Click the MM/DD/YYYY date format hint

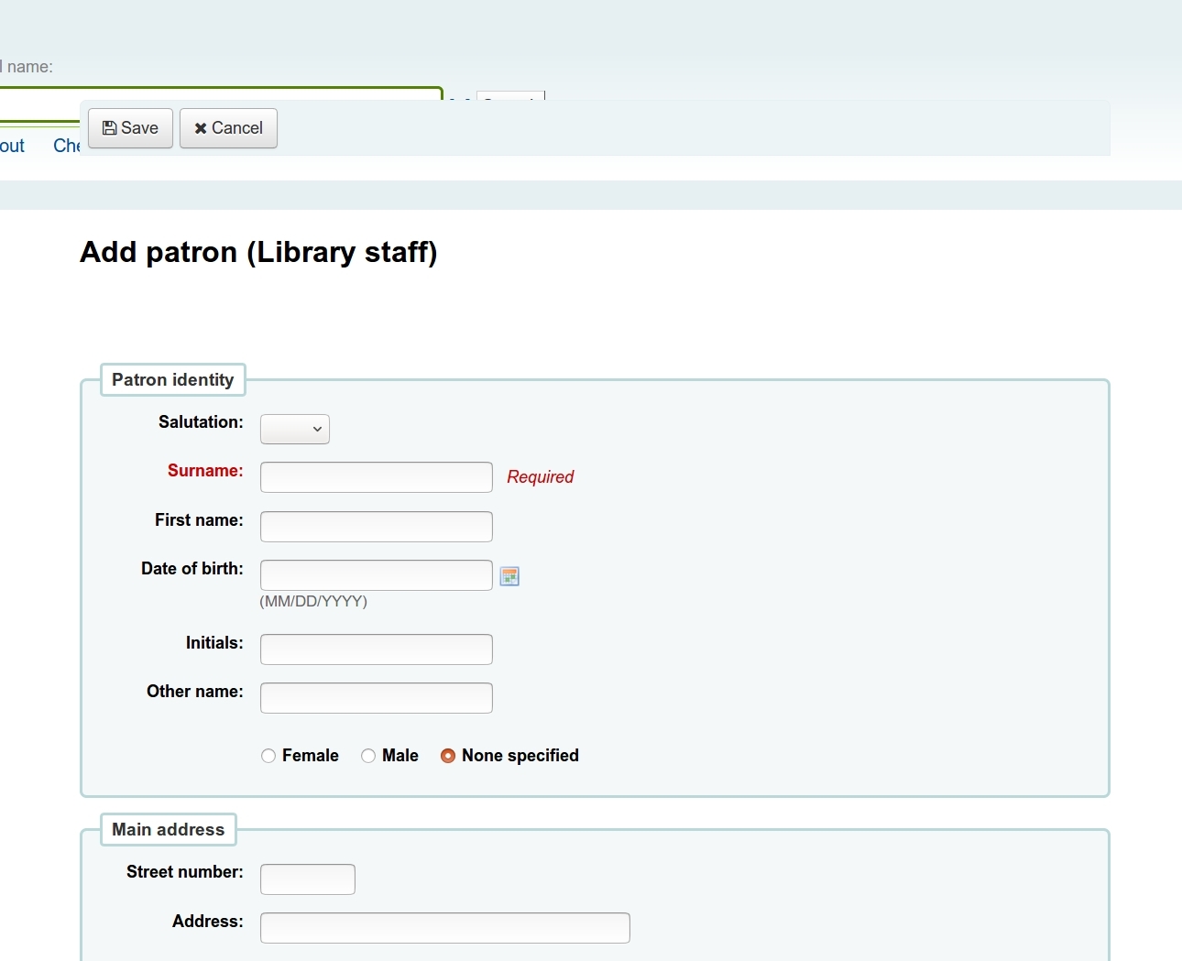pos(313,602)
